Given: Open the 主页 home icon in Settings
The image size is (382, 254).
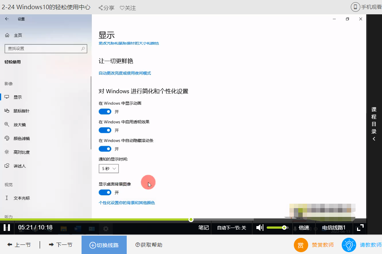Looking at the screenshot, I should pos(7,35).
